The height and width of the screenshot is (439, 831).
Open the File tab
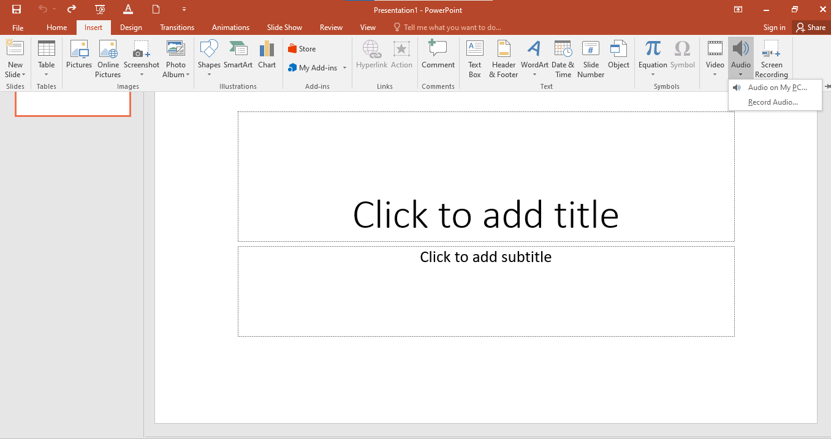(18, 28)
